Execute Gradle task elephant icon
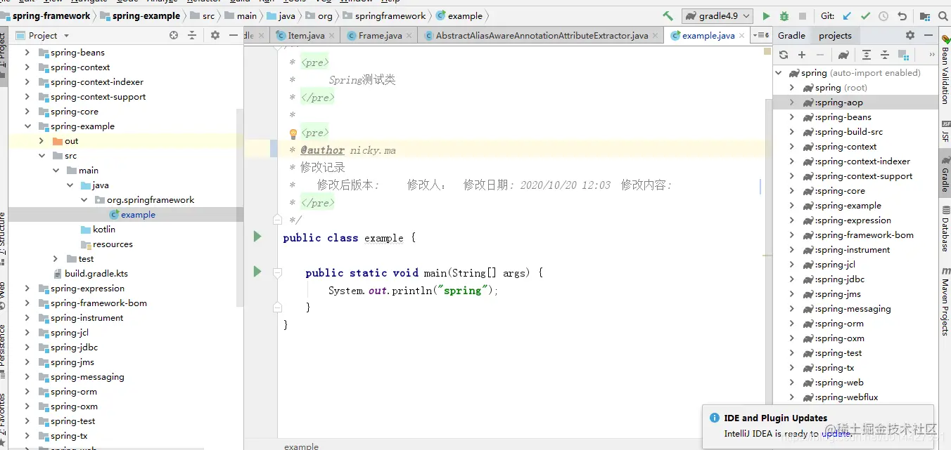Image resolution: width=951 pixels, height=450 pixels. [x=843, y=55]
